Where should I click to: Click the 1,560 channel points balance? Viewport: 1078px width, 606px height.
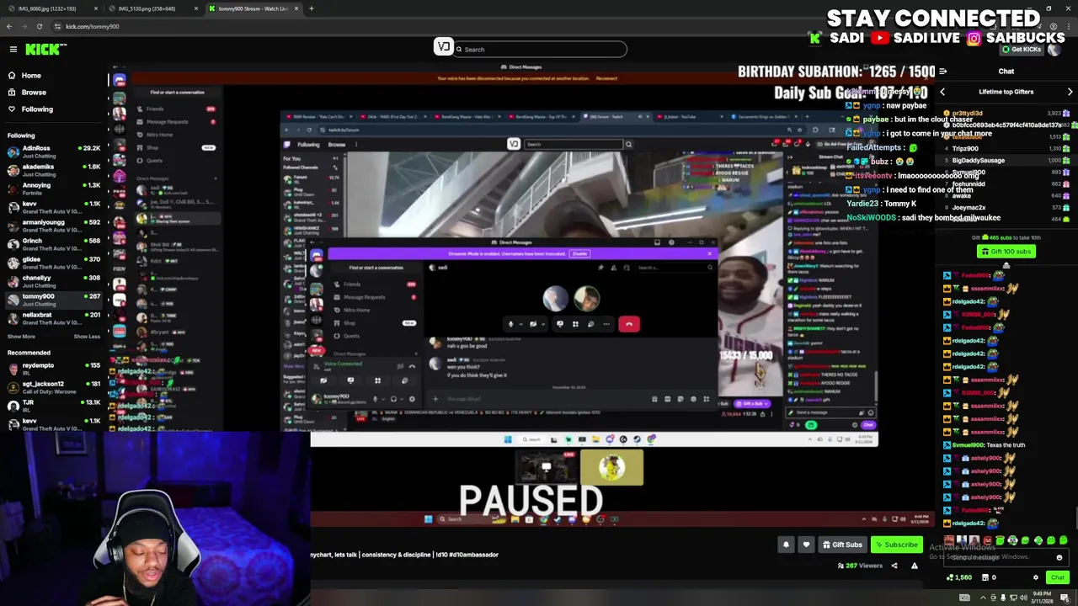click(959, 577)
